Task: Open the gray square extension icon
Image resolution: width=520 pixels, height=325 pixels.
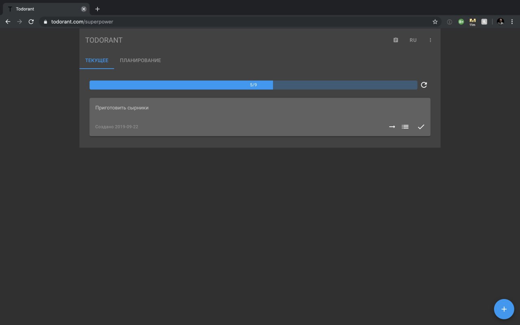Action: [x=484, y=22]
